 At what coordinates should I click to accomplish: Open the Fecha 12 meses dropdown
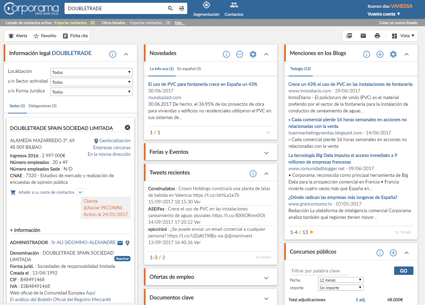[341, 280]
